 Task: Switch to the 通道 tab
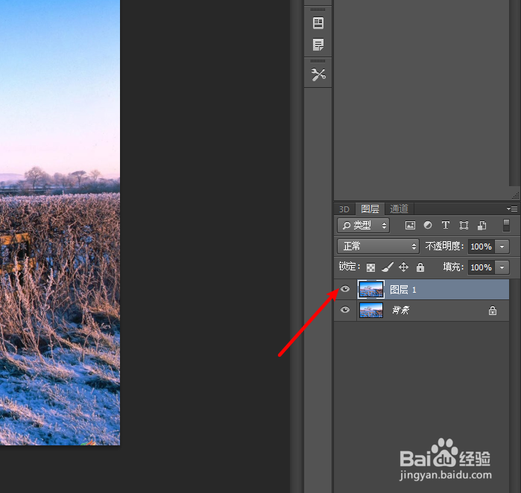(399, 209)
